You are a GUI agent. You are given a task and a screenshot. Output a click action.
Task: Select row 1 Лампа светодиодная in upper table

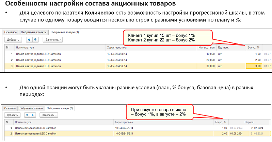tap(38, 54)
